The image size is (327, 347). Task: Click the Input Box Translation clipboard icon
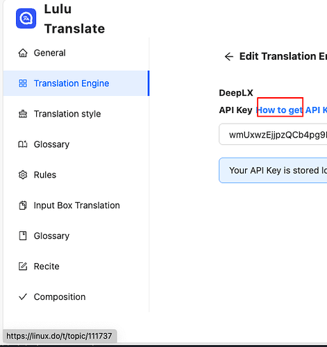click(23, 205)
